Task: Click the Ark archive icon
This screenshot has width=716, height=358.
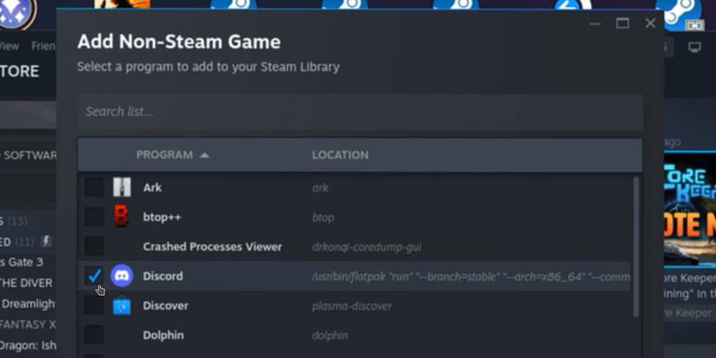Action: (122, 187)
